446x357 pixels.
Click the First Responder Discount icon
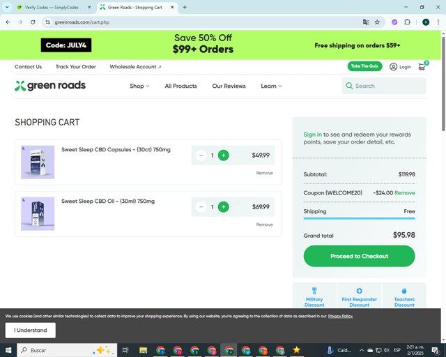coord(360,291)
